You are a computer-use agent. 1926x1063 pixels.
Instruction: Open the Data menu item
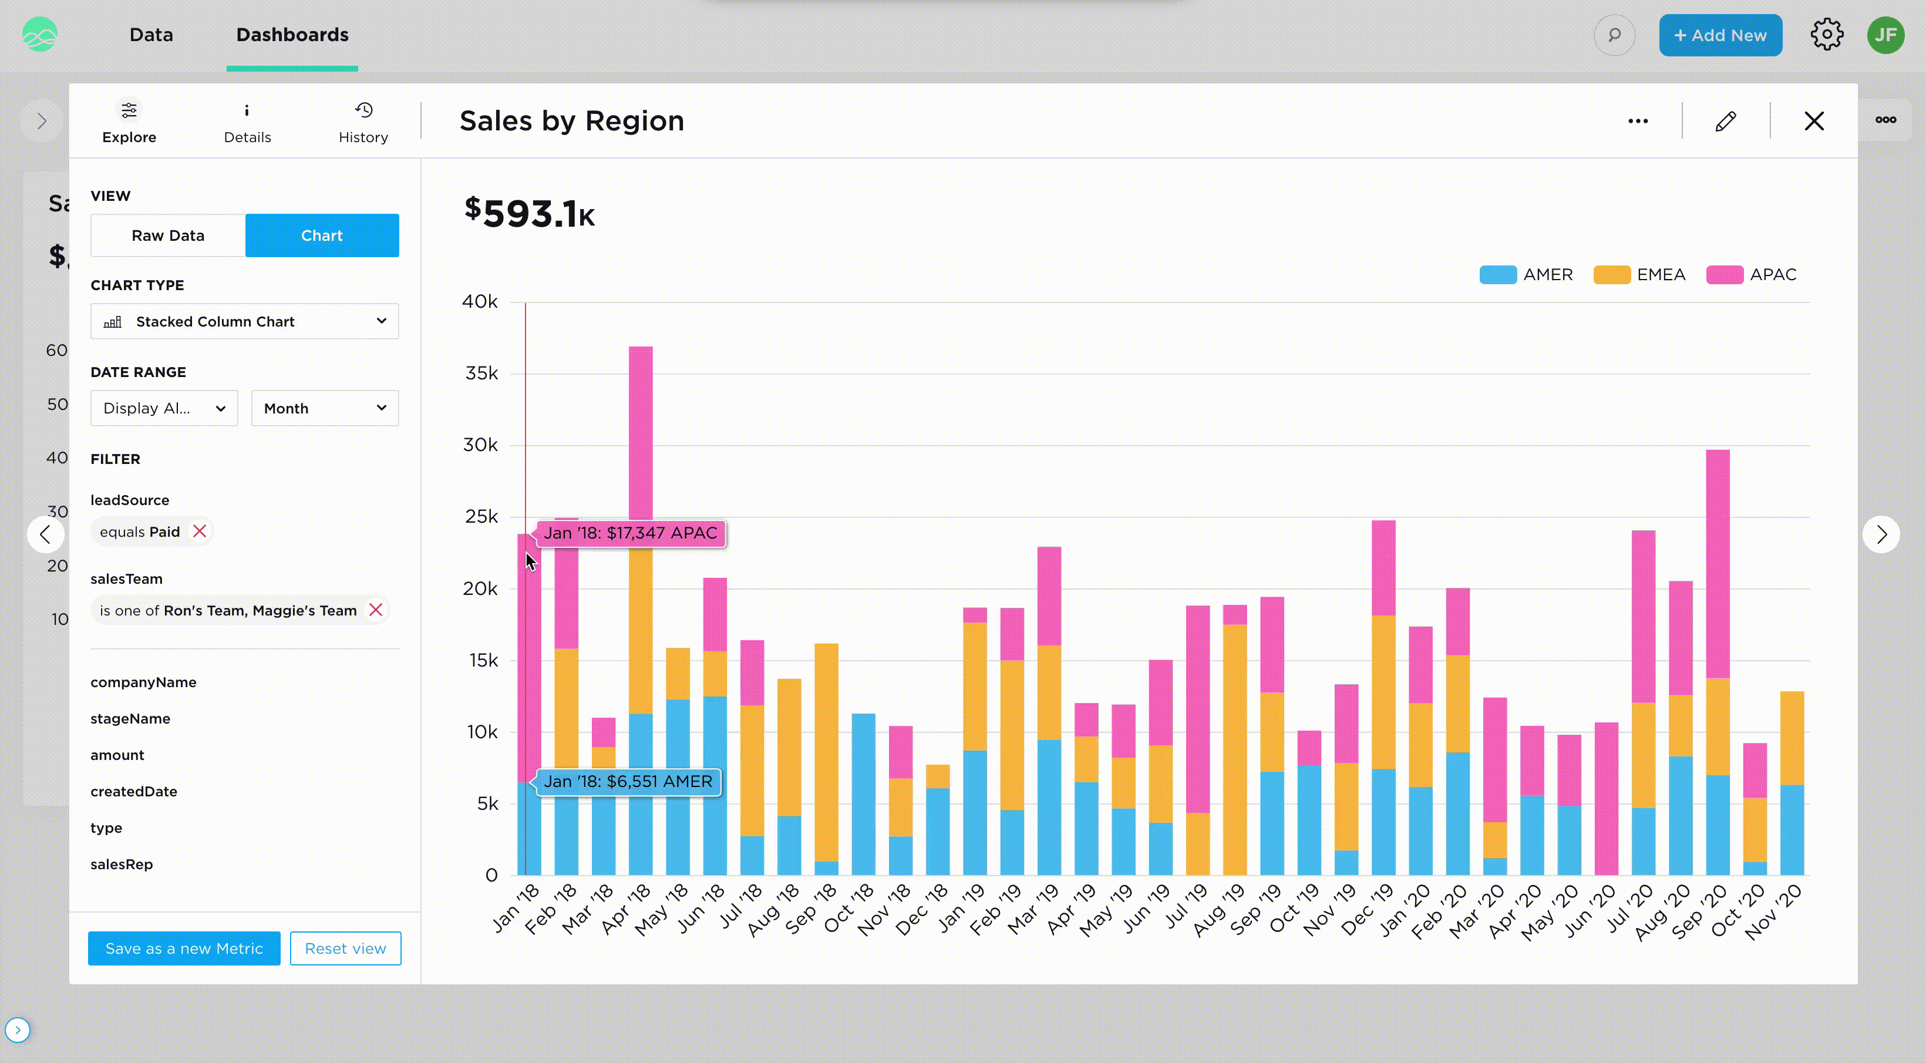tap(151, 35)
